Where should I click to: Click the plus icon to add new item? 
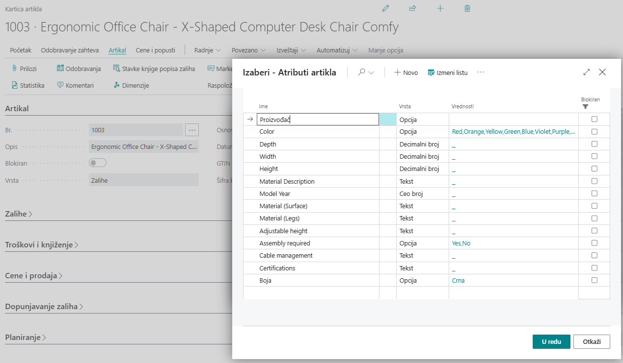(440, 8)
